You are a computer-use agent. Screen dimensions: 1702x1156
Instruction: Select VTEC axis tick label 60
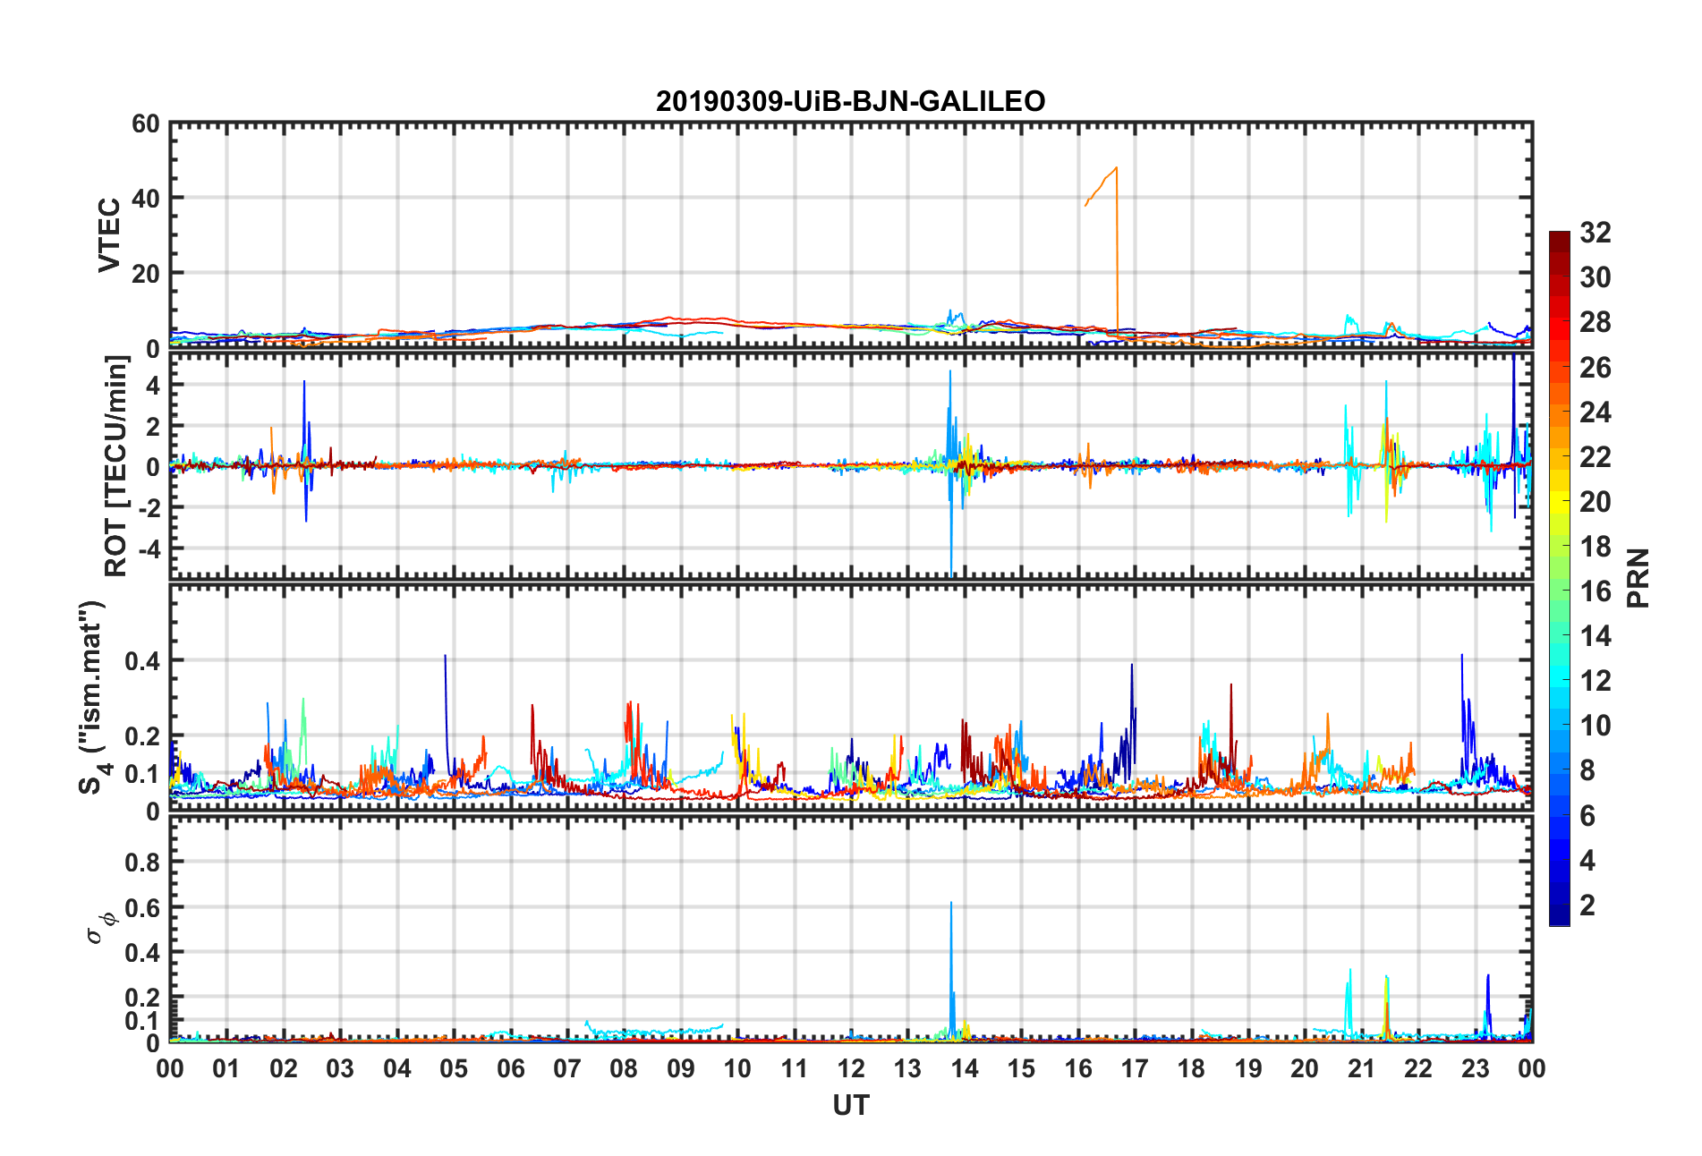click(x=146, y=124)
